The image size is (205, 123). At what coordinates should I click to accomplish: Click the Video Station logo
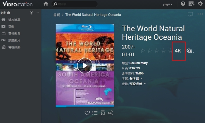18,4
